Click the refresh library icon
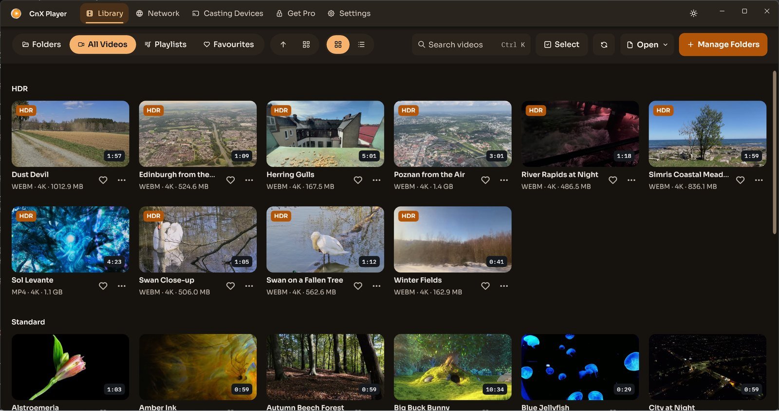779x411 pixels. pyautogui.click(x=604, y=45)
